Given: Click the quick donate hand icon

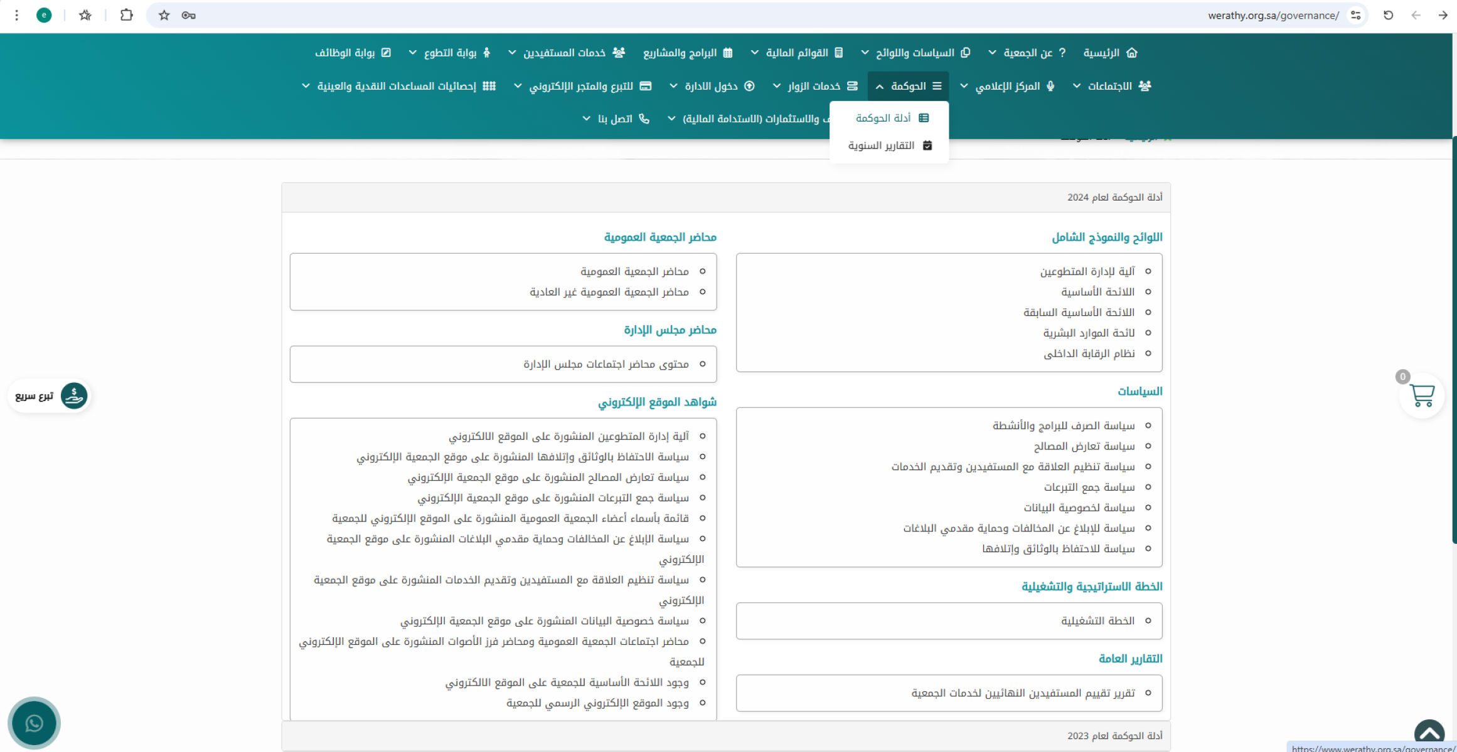Looking at the screenshot, I should (x=74, y=396).
